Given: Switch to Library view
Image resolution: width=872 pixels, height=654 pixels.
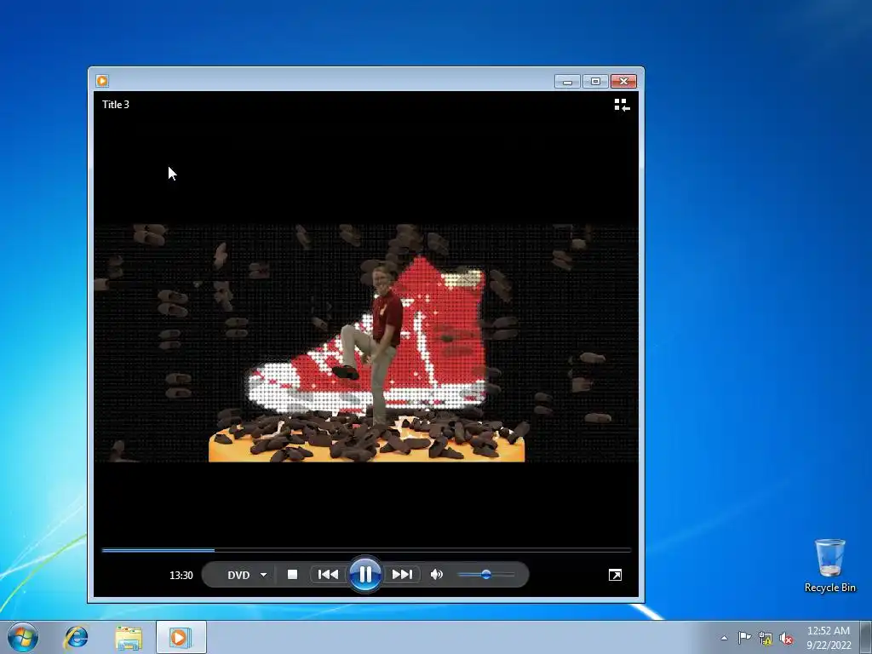Looking at the screenshot, I should [622, 105].
